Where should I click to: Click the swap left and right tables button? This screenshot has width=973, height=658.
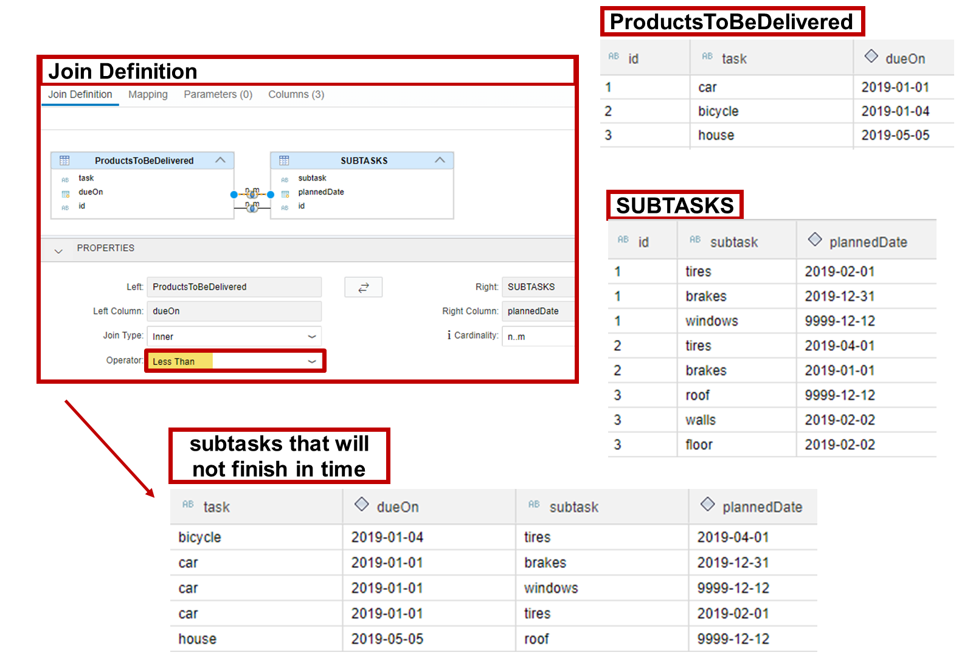363,287
